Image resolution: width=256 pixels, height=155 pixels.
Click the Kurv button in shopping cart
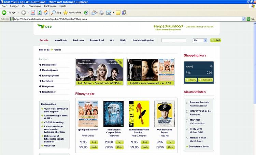point(191,80)
